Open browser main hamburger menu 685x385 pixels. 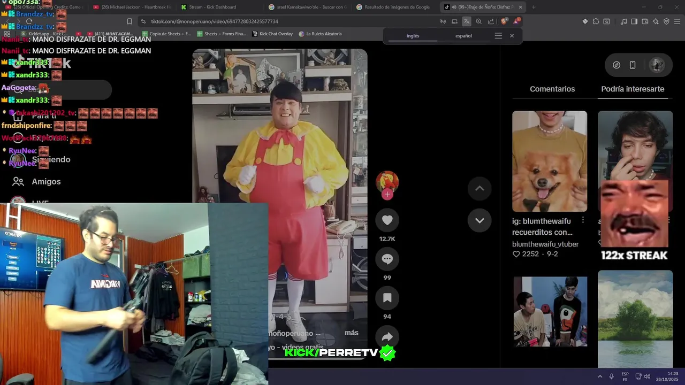pos(677,21)
